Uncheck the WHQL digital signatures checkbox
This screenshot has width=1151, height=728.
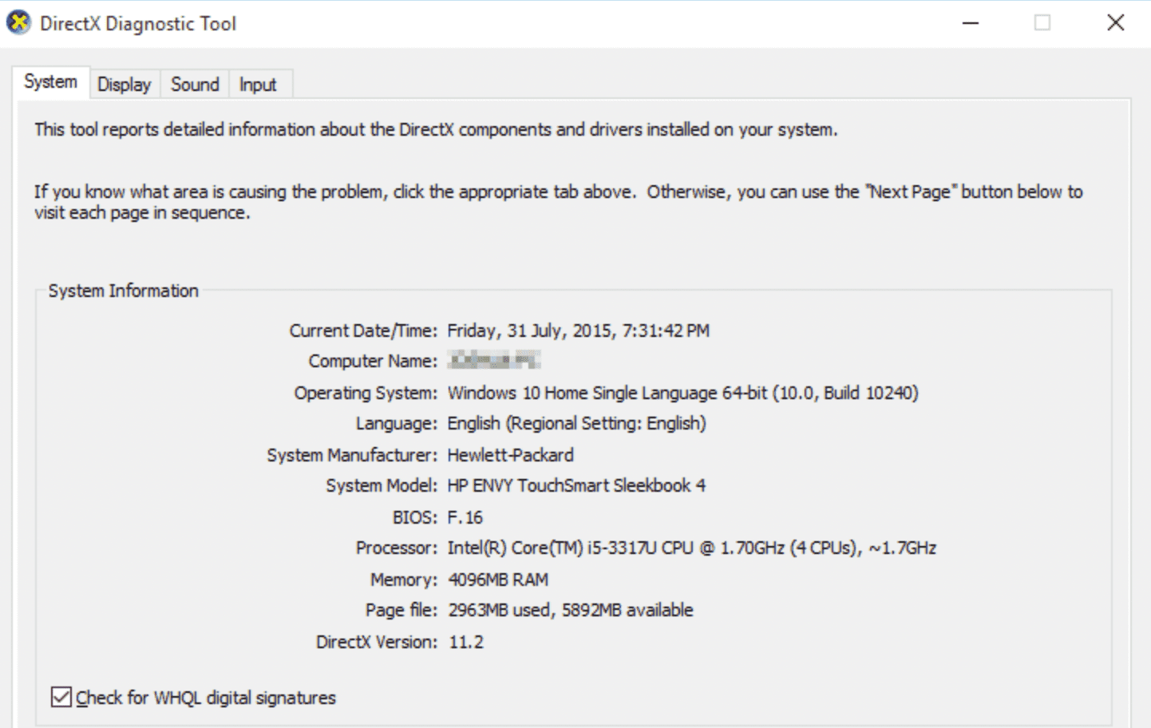[x=61, y=697]
